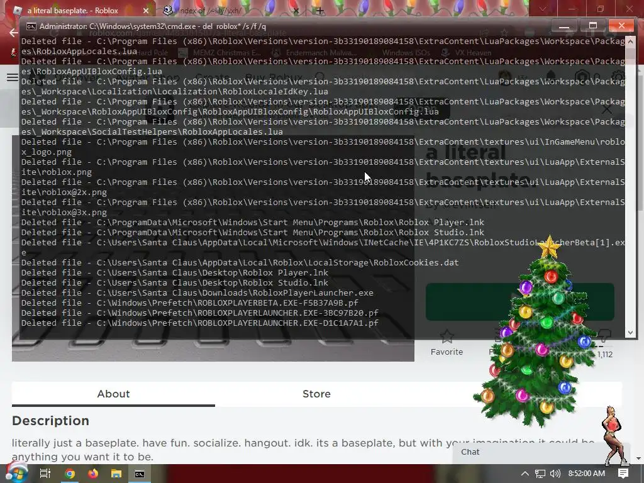Click the 'literally just a baseplate' description text
Screen dimensions: 644x483
(x=303, y=450)
